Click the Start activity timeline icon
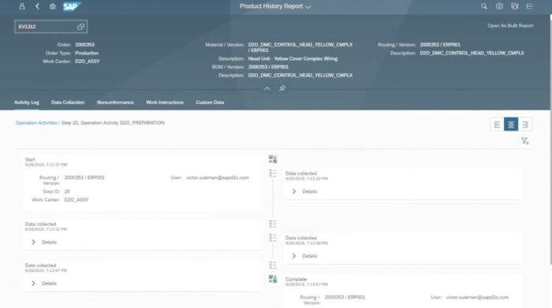 coord(273,159)
